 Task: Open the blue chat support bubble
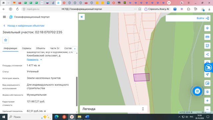[x=197, y=91]
